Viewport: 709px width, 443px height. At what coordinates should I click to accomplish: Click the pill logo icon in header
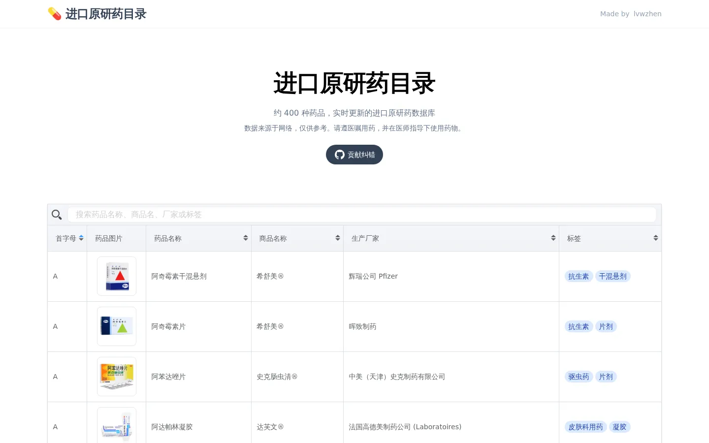[55, 14]
